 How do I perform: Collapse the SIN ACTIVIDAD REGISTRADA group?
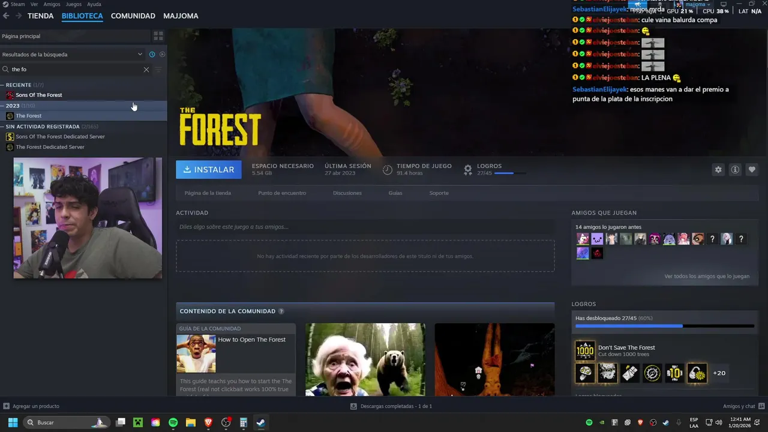click(x=2, y=127)
